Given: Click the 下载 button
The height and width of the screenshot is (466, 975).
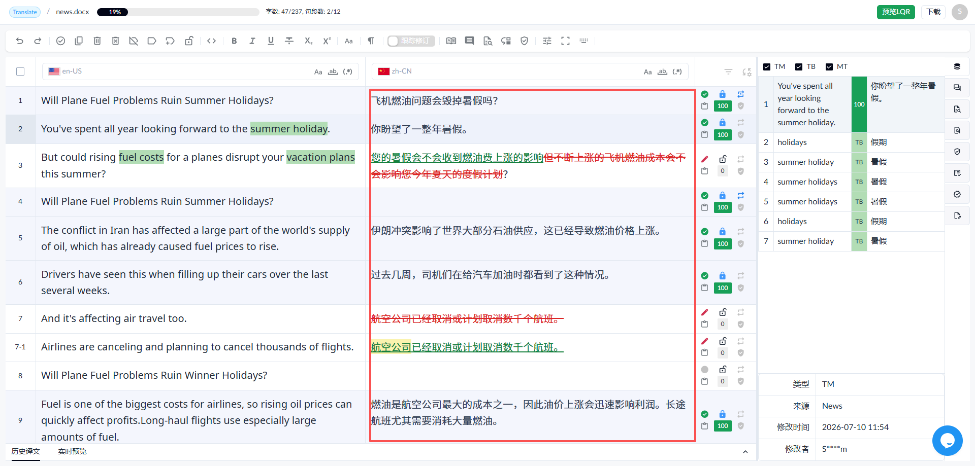Looking at the screenshot, I should 933,12.
